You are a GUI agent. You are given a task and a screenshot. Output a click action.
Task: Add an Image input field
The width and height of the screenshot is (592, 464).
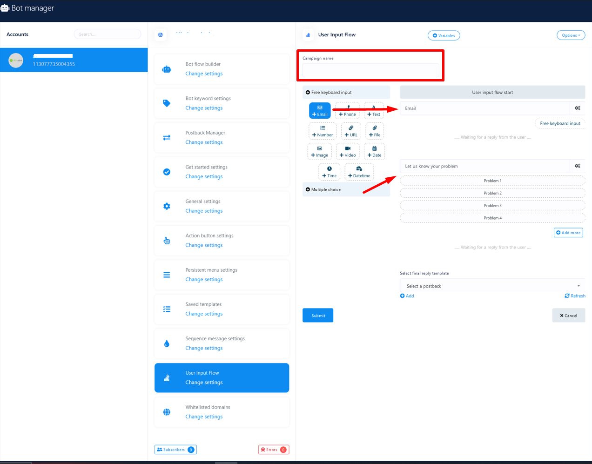[320, 152]
